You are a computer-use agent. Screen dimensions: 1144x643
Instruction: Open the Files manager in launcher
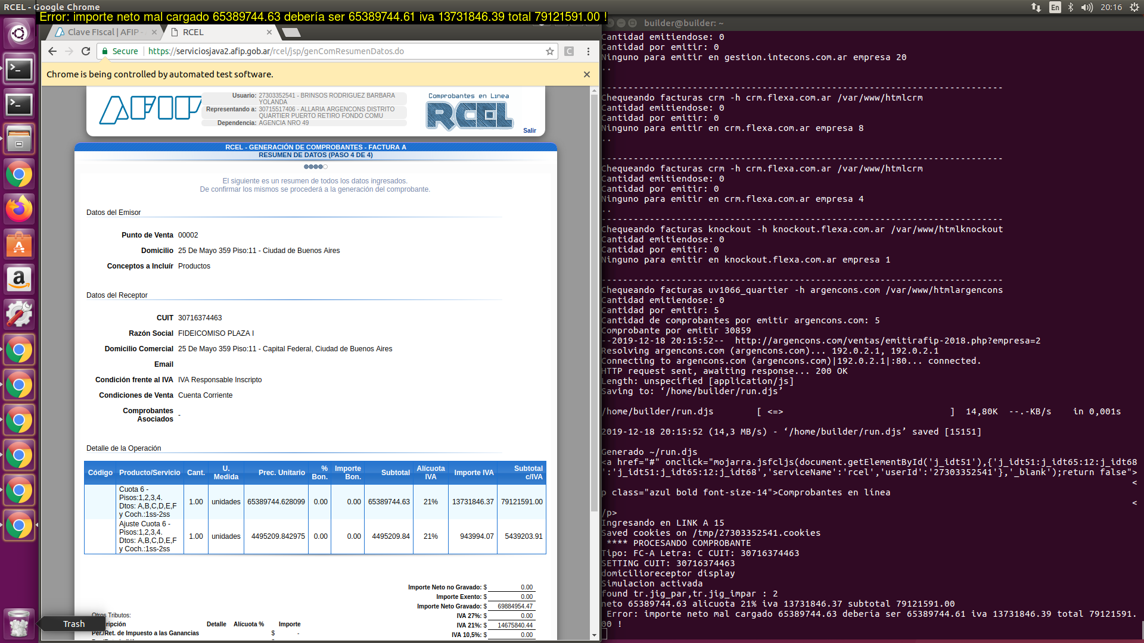coord(19,139)
